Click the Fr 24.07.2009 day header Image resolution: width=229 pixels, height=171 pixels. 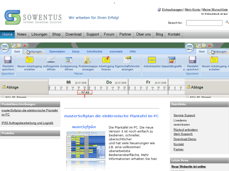click(148, 82)
